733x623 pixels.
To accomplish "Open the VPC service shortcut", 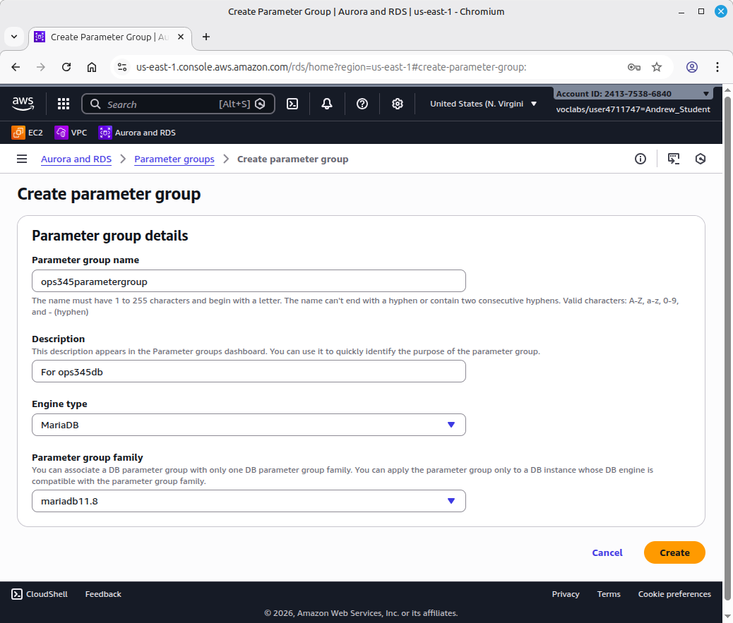I will tap(71, 132).
